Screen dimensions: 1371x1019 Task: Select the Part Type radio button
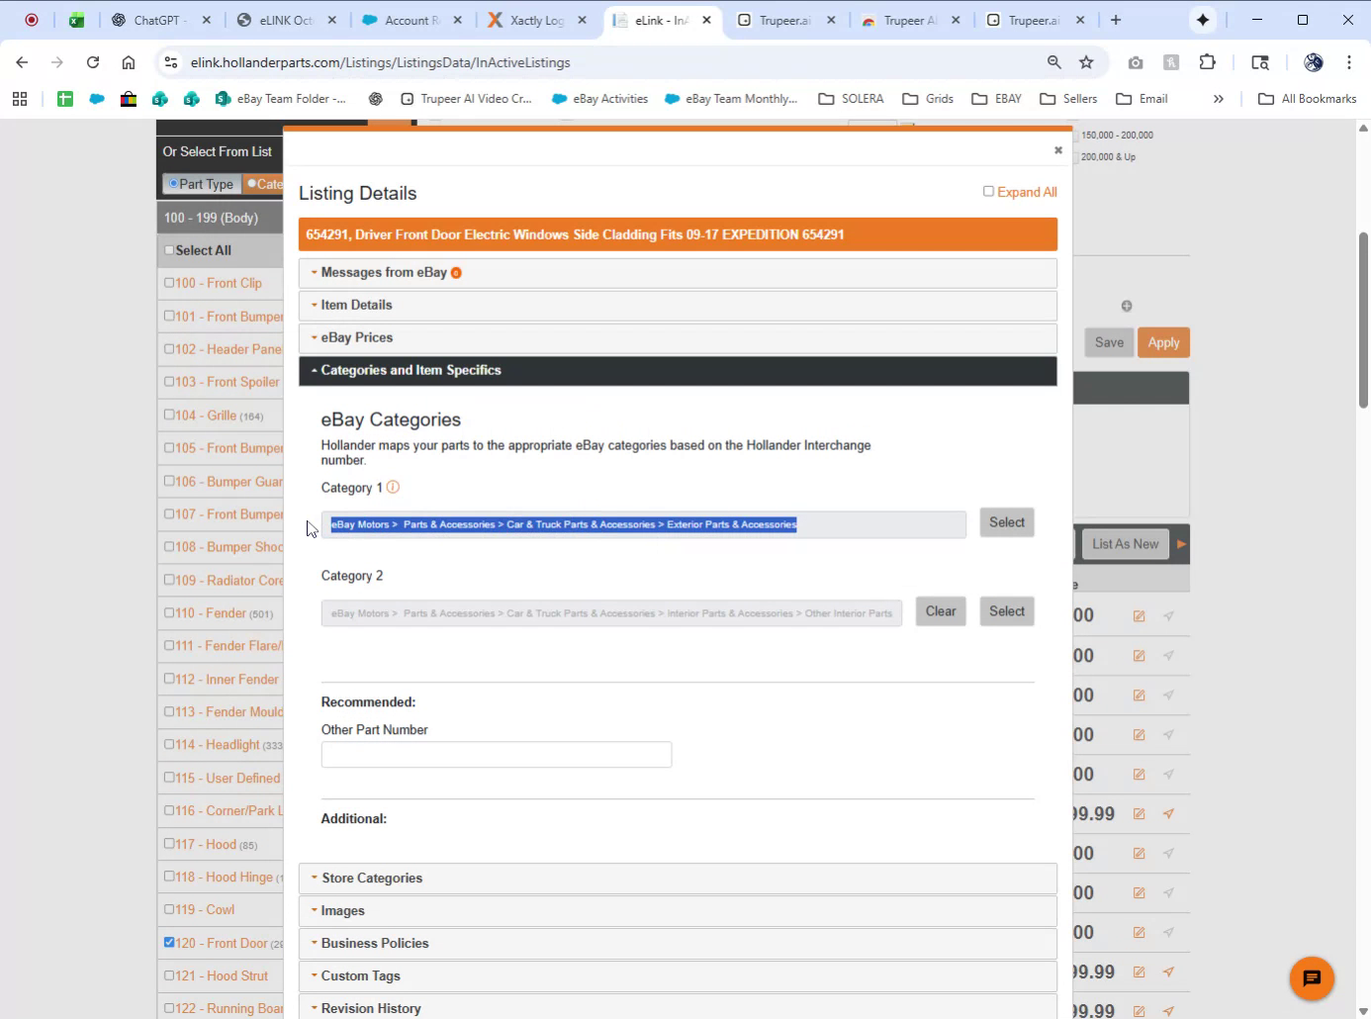coord(173,183)
